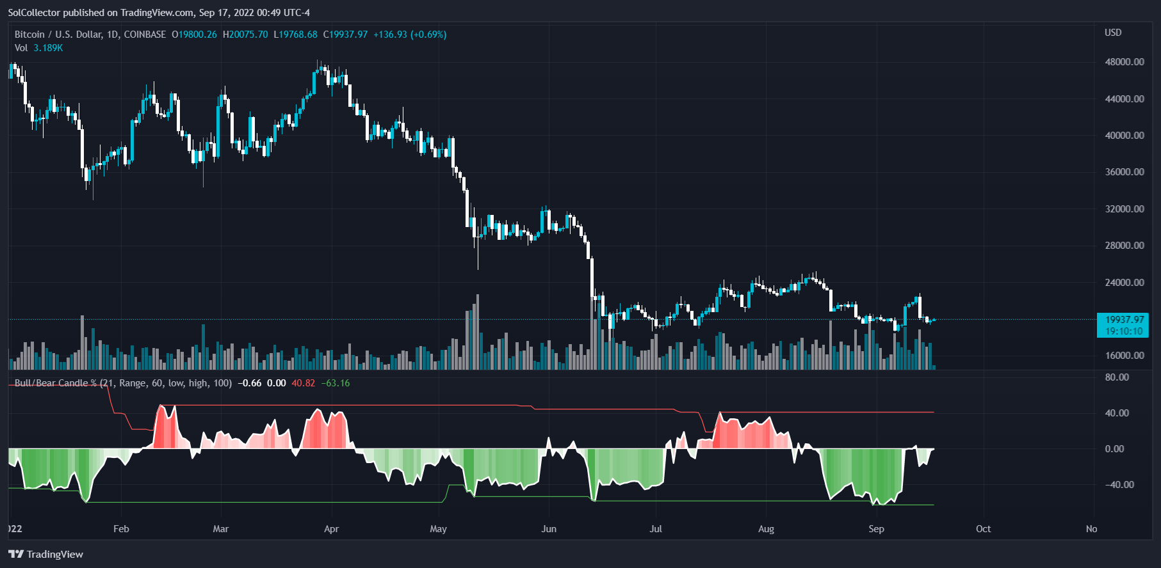
Task: Click the 16000.00 price axis label
Action: [x=1124, y=356]
